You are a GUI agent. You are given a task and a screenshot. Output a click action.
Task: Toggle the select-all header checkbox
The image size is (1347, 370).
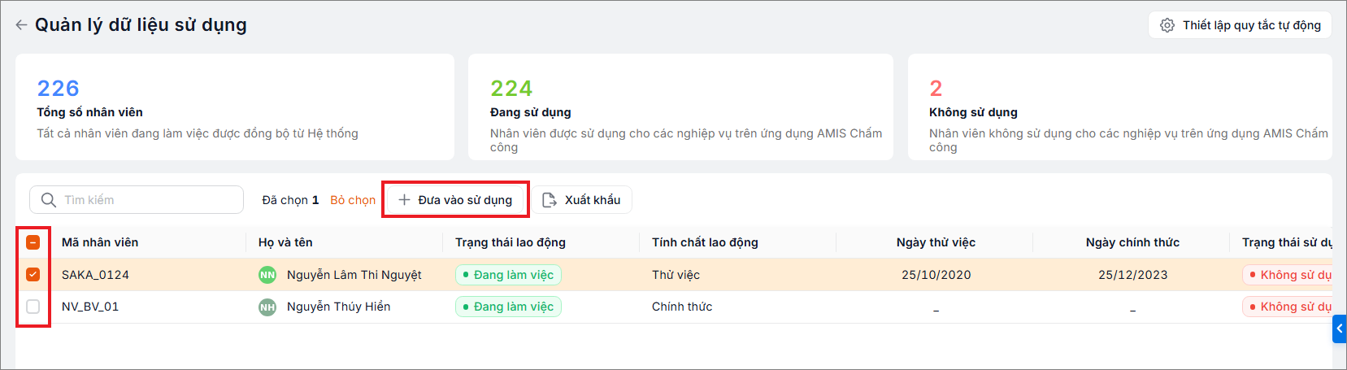coord(33,242)
